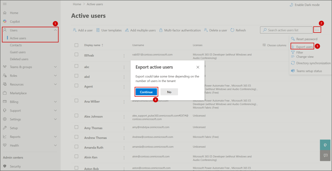Open Deleted users page

point(19,59)
